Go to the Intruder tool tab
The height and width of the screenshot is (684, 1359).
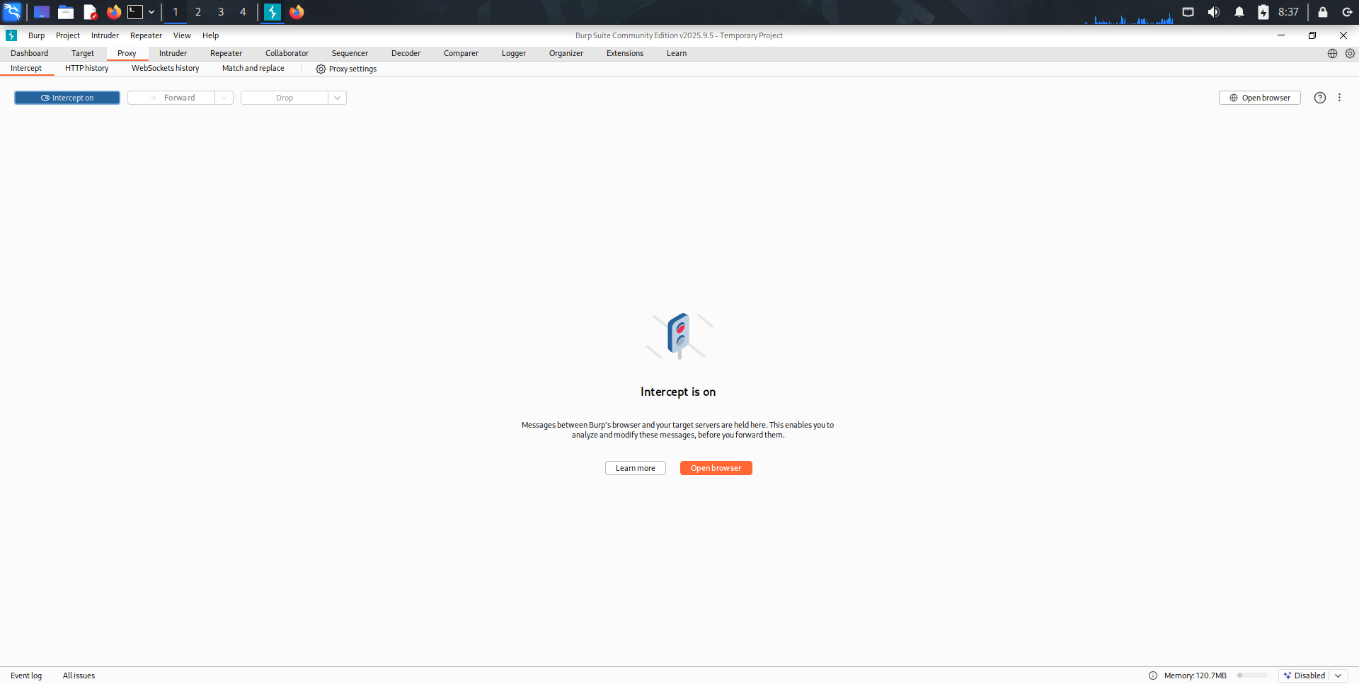(x=173, y=53)
